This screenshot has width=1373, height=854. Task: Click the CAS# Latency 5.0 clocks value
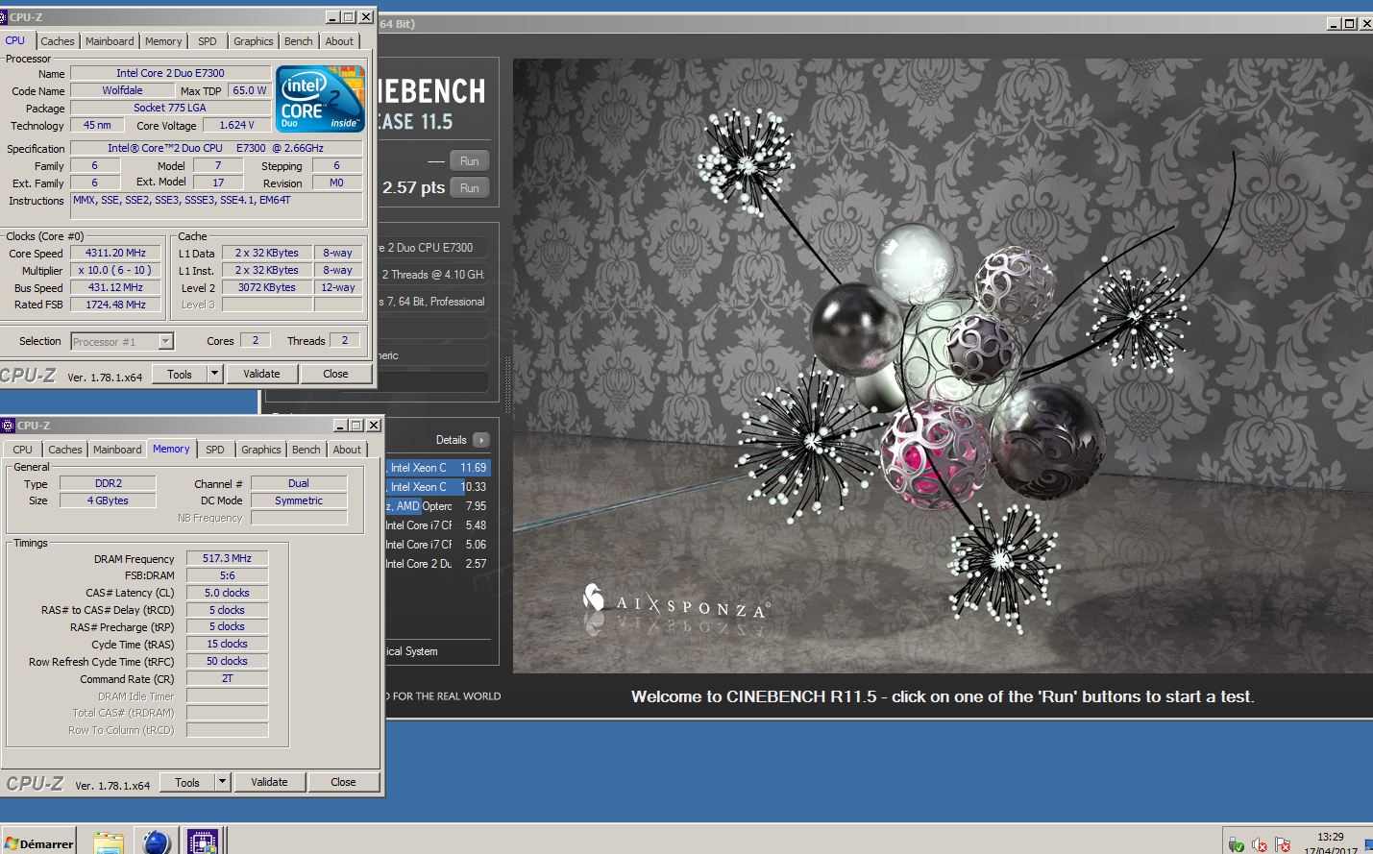227,593
